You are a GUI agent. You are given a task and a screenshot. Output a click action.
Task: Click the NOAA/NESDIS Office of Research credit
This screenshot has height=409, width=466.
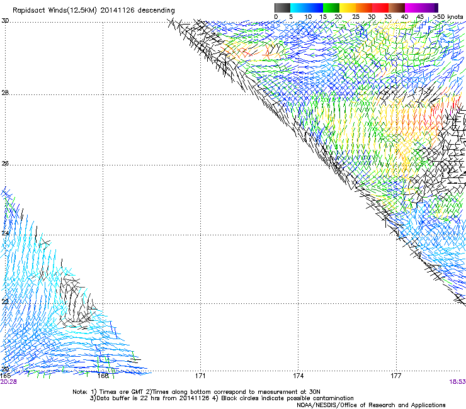pyautogui.click(x=371, y=405)
